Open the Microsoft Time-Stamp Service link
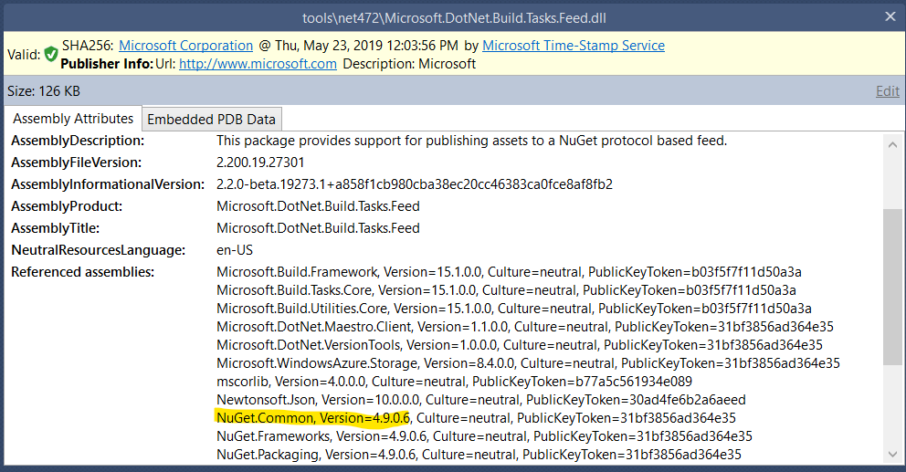This screenshot has height=472, width=906. 574,46
